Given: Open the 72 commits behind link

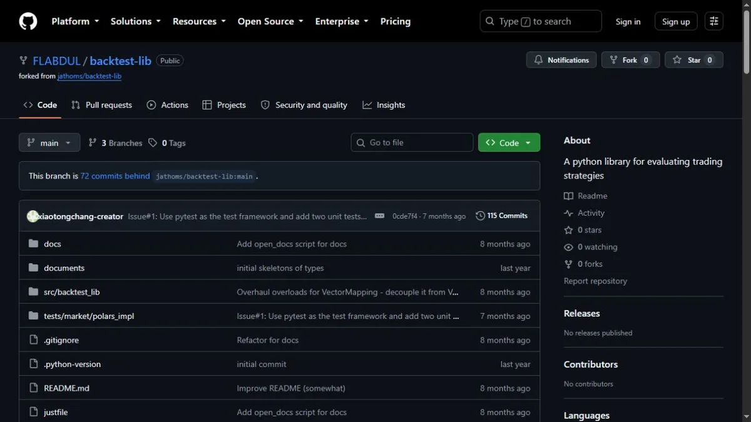Looking at the screenshot, I should tap(115, 176).
